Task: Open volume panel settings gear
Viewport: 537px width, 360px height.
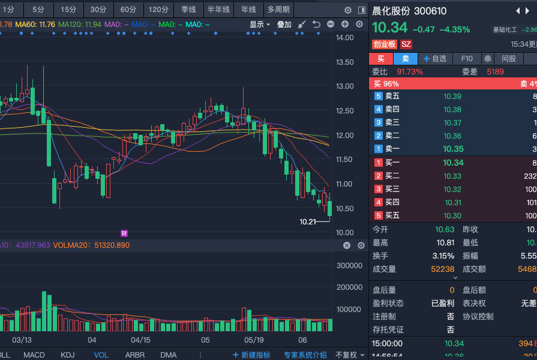Action: click(x=361, y=245)
